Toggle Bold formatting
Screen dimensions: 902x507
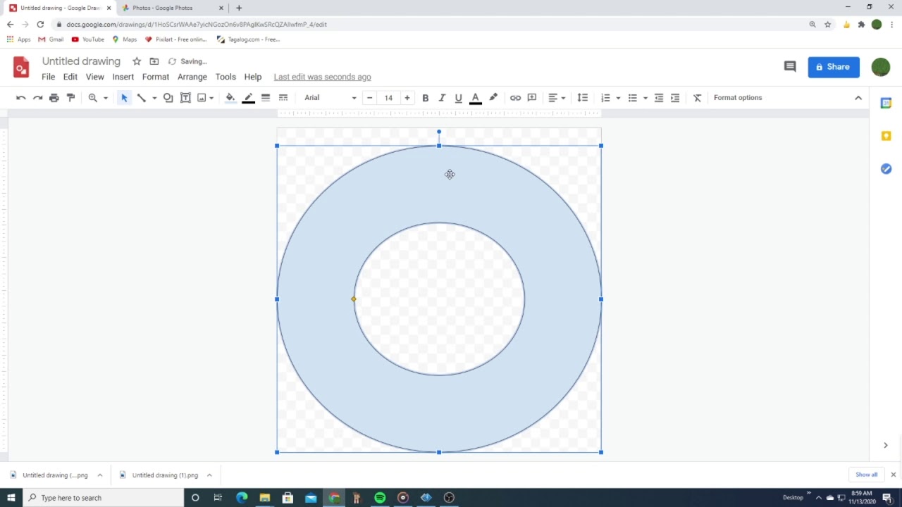tap(425, 98)
